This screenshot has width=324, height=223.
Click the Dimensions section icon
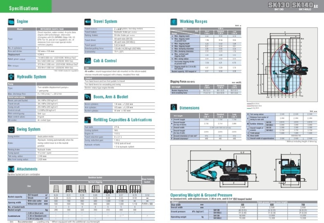click(x=174, y=107)
